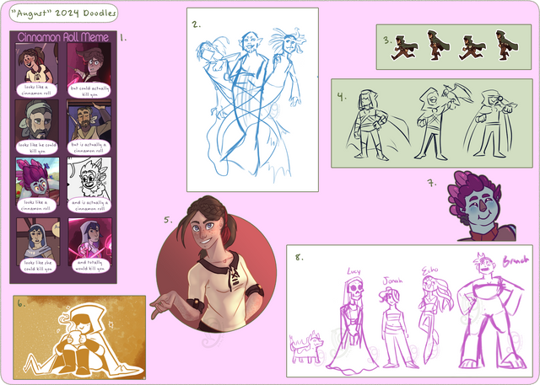Open the golden hooded figure drinking coffee
Screen dimensions: 540x385
pyautogui.click(x=83, y=340)
